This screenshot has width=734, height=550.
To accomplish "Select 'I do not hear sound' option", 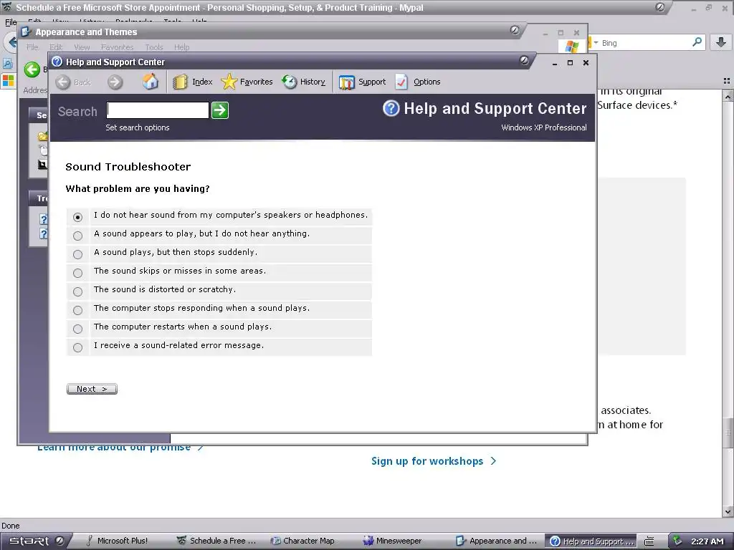I will point(77,217).
